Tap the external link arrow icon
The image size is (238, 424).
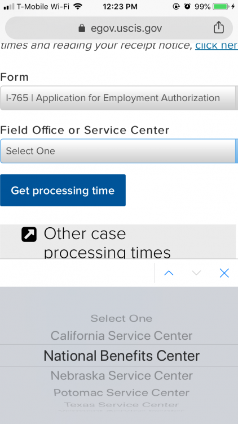pos(29,234)
